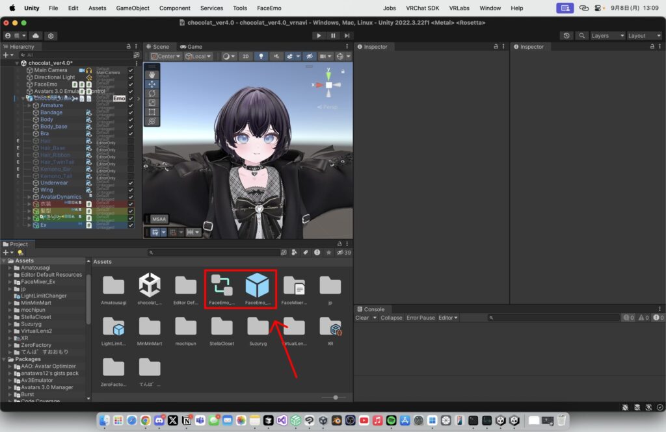Uncheck the Underwear object checkbox
The image size is (666, 432).
click(131, 183)
